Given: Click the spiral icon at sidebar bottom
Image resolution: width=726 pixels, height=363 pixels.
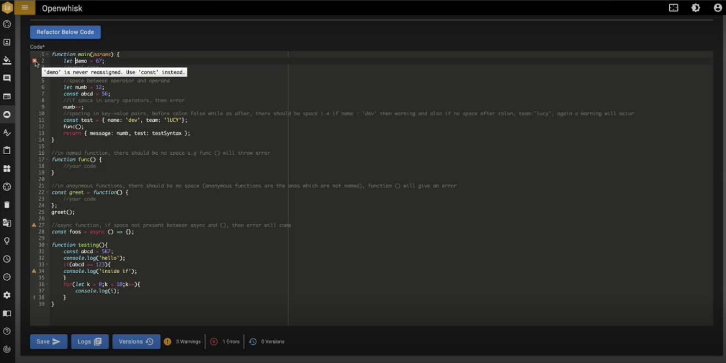Looking at the screenshot, I should coord(7,349).
